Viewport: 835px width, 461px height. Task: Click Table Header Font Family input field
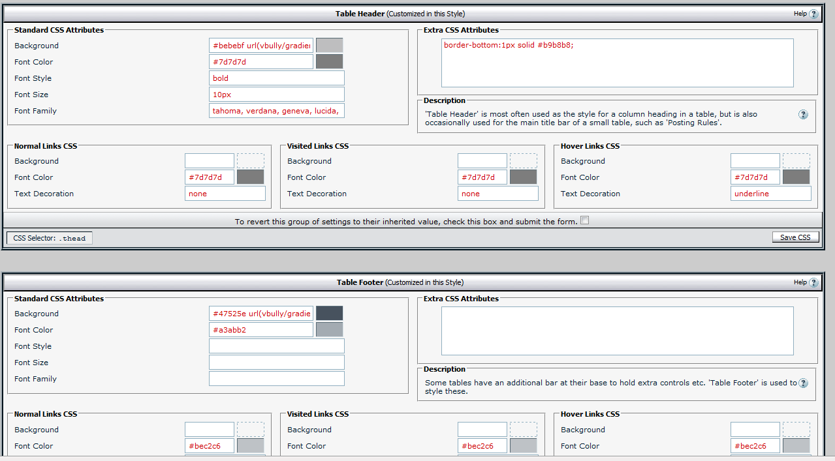coord(276,111)
